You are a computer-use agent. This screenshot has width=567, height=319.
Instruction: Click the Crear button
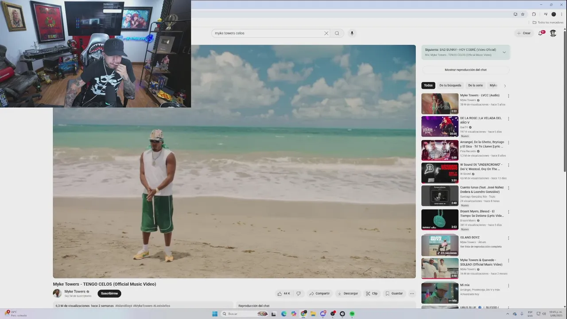click(524, 33)
